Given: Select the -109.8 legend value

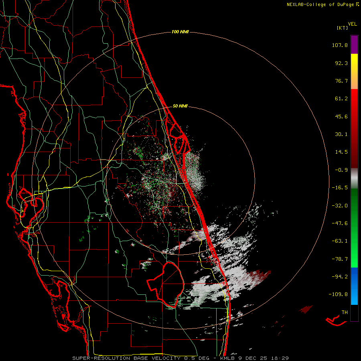Looking at the screenshot, I should click(x=338, y=294).
